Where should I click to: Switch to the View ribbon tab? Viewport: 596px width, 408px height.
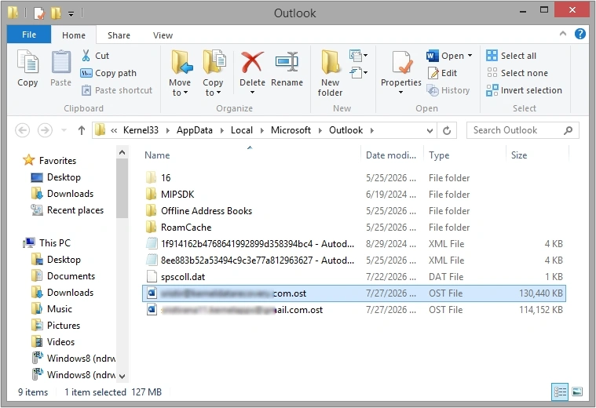click(163, 35)
